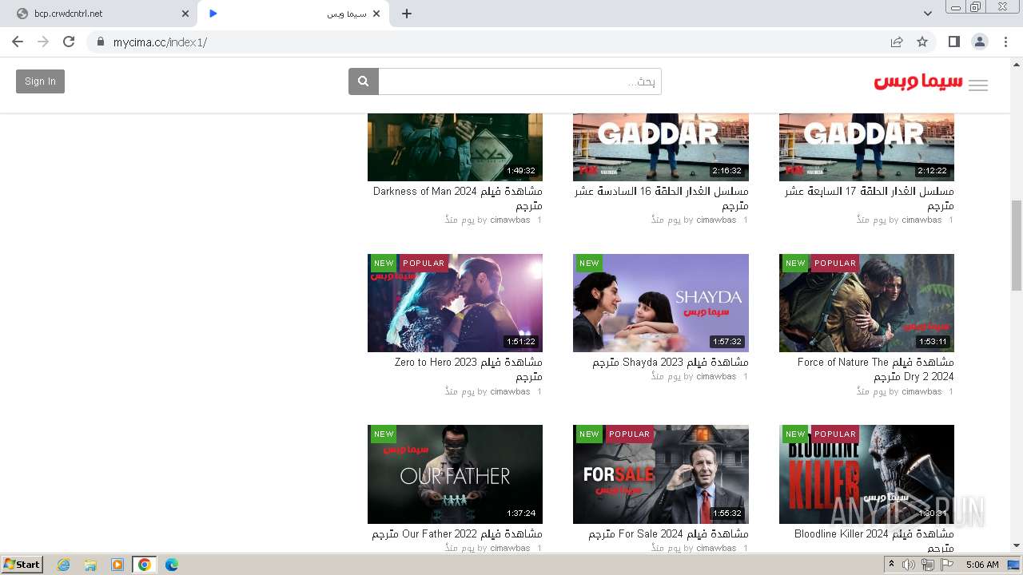Click POPULAR badge on For Sale
This screenshot has width=1023, height=575.
pyautogui.click(x=629, y=434)
